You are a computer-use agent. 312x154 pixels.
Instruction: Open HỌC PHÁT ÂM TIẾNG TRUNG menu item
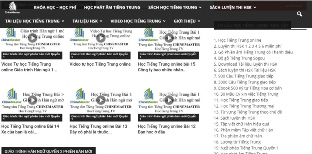point(112,8)
